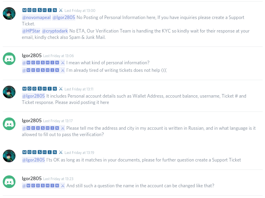The width and height of the screenshot is (265, 198).
Task: Click MODSHIN's avatar on the 13:00 message
Action: [9, 13]
